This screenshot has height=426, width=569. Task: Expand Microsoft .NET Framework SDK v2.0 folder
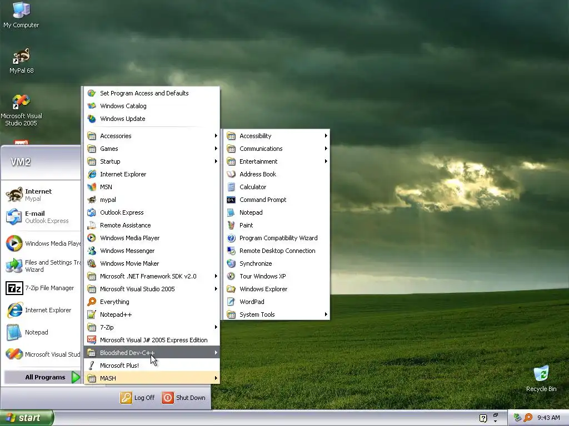[x=152, y=276]
